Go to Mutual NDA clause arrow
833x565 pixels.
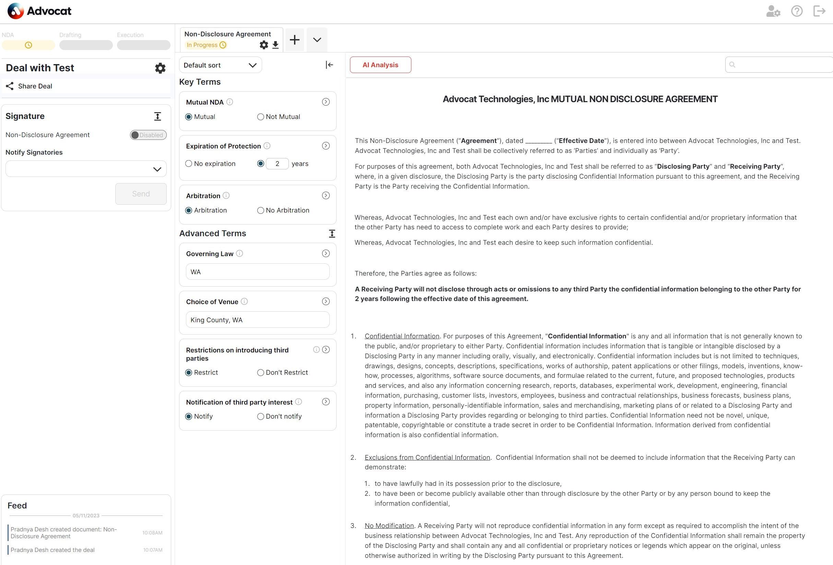pos(326,102)
